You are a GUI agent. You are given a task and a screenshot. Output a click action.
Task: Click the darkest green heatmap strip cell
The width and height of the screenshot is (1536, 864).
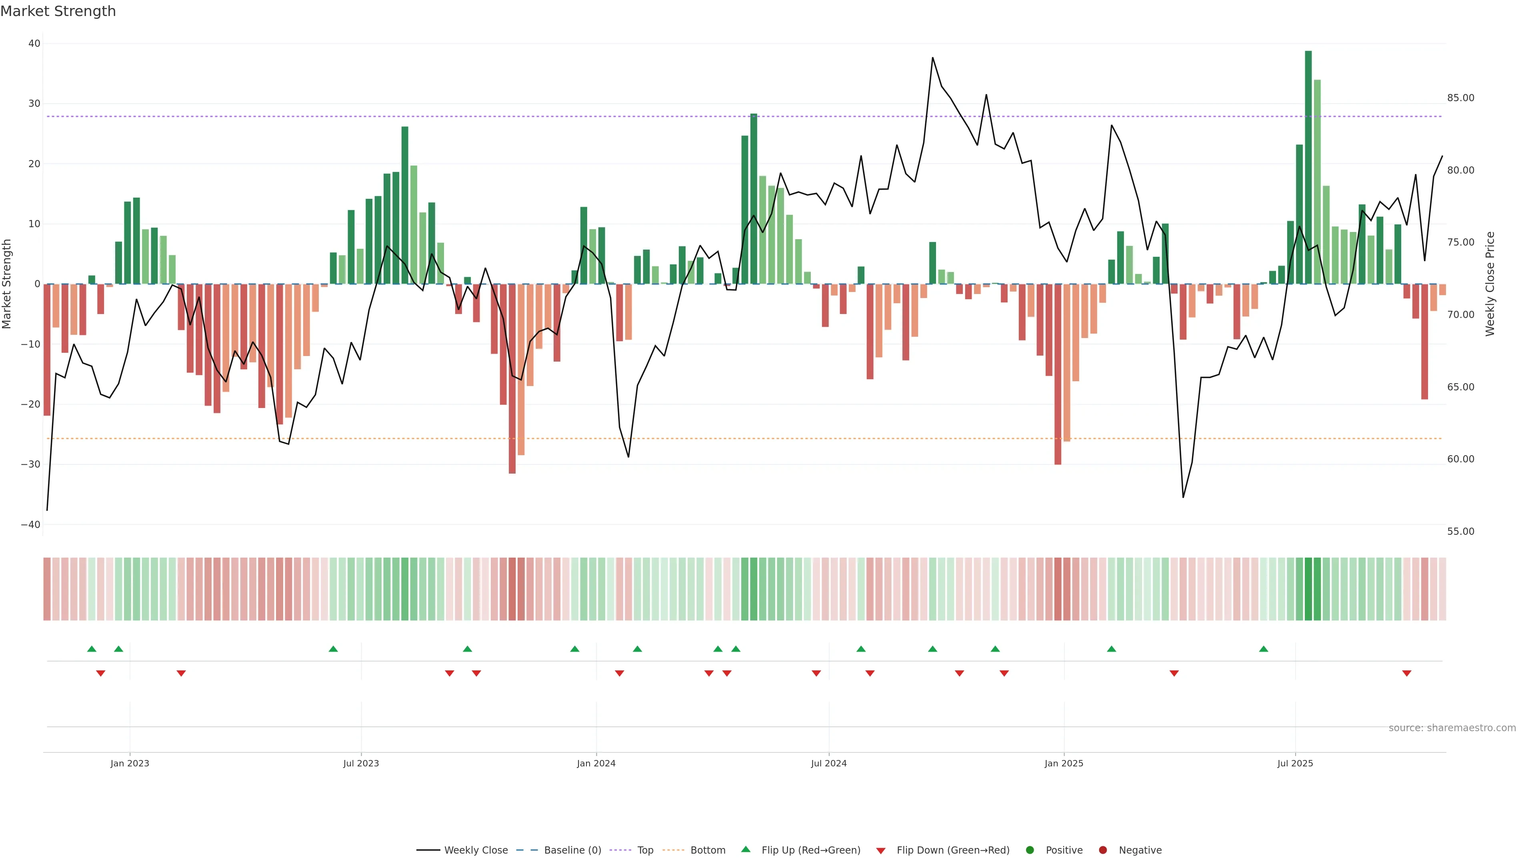pos(1308,589)
